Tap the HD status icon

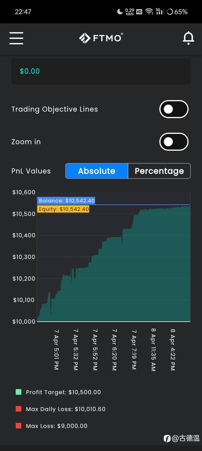point(139,12)
